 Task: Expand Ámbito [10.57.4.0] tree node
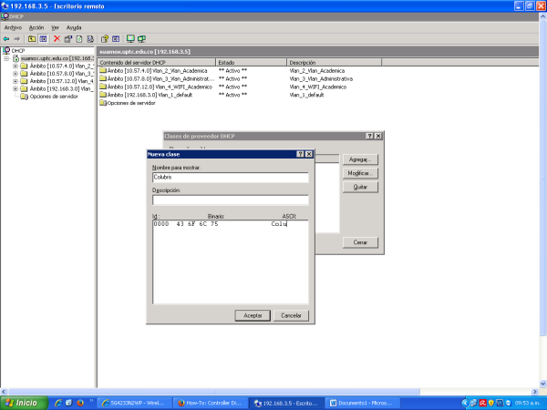(15, 66)
